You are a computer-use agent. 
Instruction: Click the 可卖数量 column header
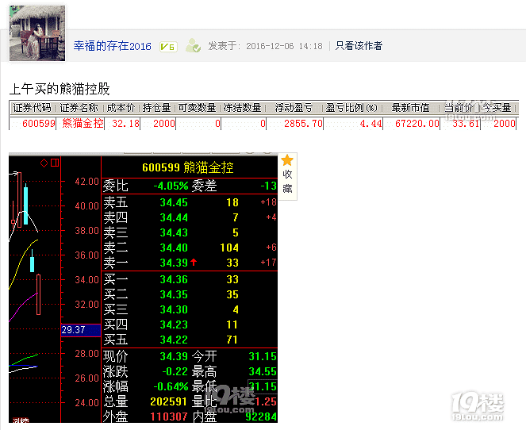tap(197, 108)
